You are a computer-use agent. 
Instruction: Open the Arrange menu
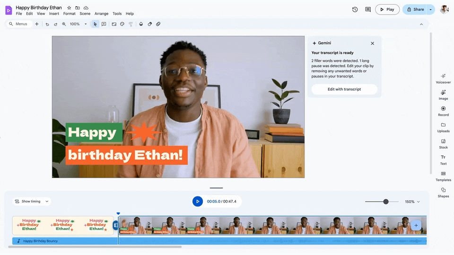click(x=101, y=14)
